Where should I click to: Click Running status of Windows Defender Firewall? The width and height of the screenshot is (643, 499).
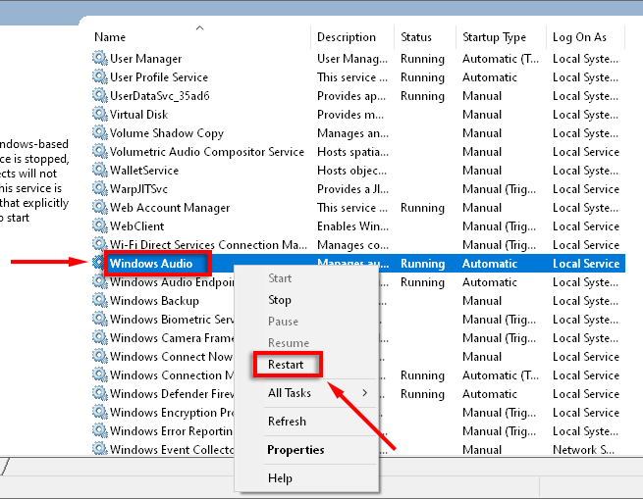click(422, 394)
